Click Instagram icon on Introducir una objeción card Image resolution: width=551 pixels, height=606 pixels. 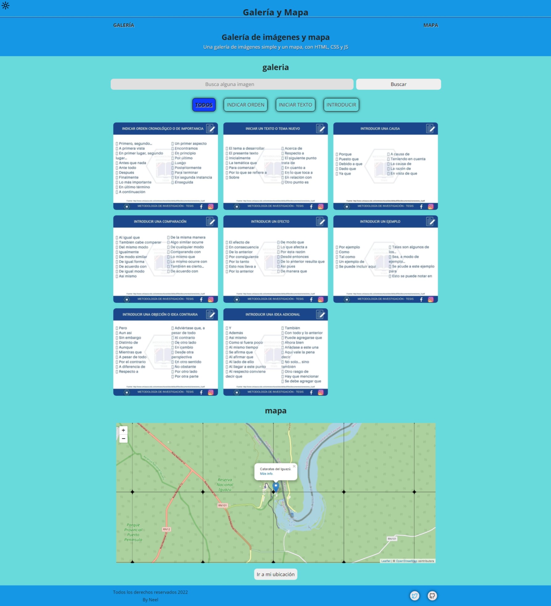pos(211,392)
